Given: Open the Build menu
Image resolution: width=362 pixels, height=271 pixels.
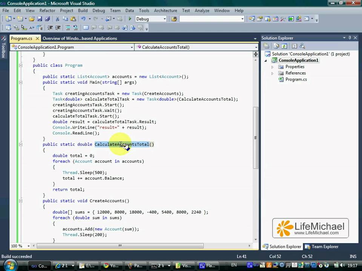Looking at the screenshot, I should point(83,11).
